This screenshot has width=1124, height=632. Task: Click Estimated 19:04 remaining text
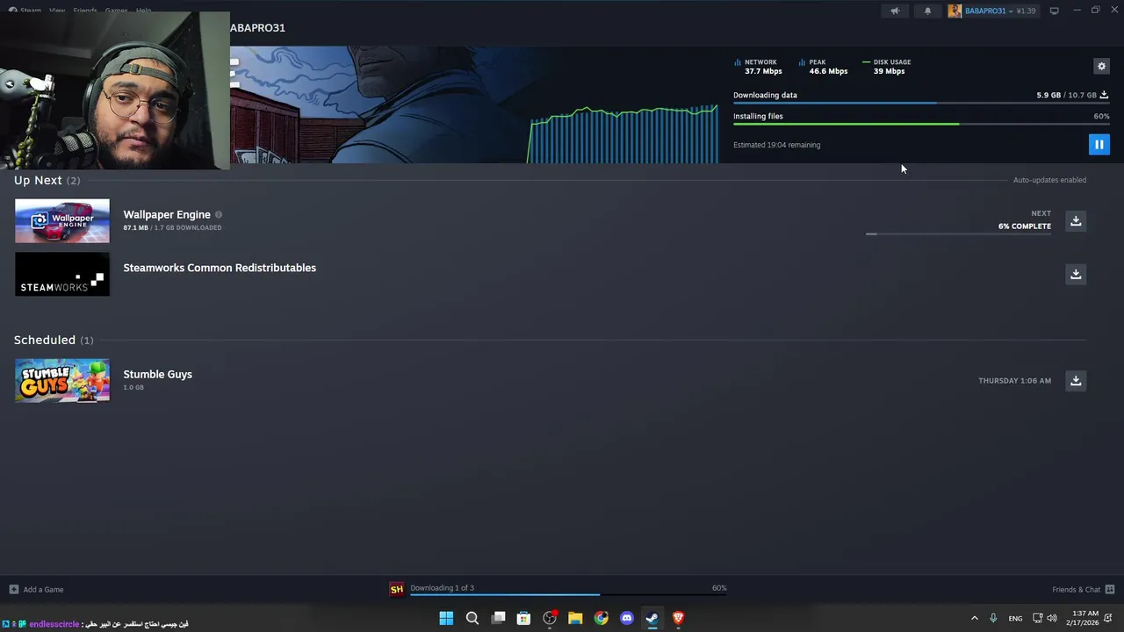coord(776,145)
